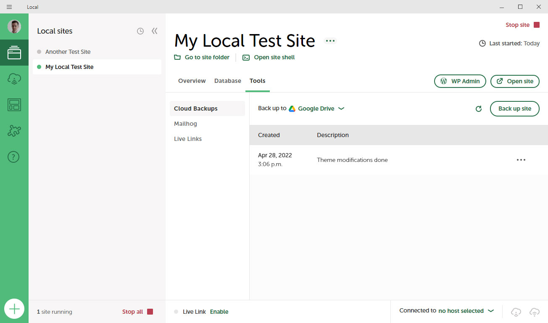Click the Open site button
Image resolution: width=548 pixels, height=323 pixels.
[x=515, y=81]
